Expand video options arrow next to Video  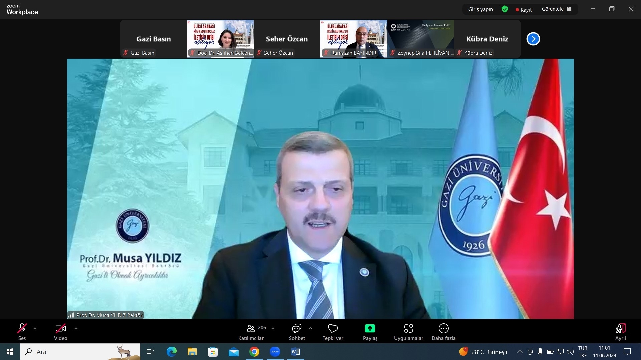click(x=76, y=328)
